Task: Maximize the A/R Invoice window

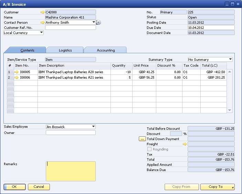Action: (232, 4)
